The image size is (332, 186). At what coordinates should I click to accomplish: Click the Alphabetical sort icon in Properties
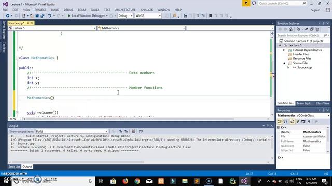[x=285, y=122]
